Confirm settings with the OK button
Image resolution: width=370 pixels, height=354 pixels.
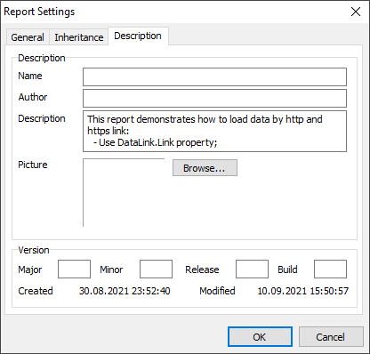pyautogui.click(x=260, y=337)
